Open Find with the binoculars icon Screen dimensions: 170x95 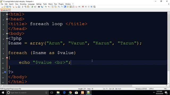click(39, 7)
